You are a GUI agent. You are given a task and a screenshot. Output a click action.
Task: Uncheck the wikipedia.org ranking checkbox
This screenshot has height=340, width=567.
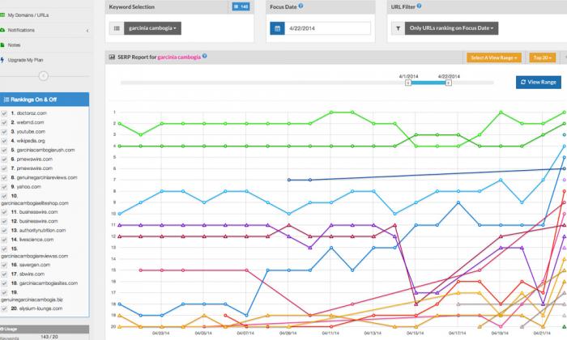point(4,141)
